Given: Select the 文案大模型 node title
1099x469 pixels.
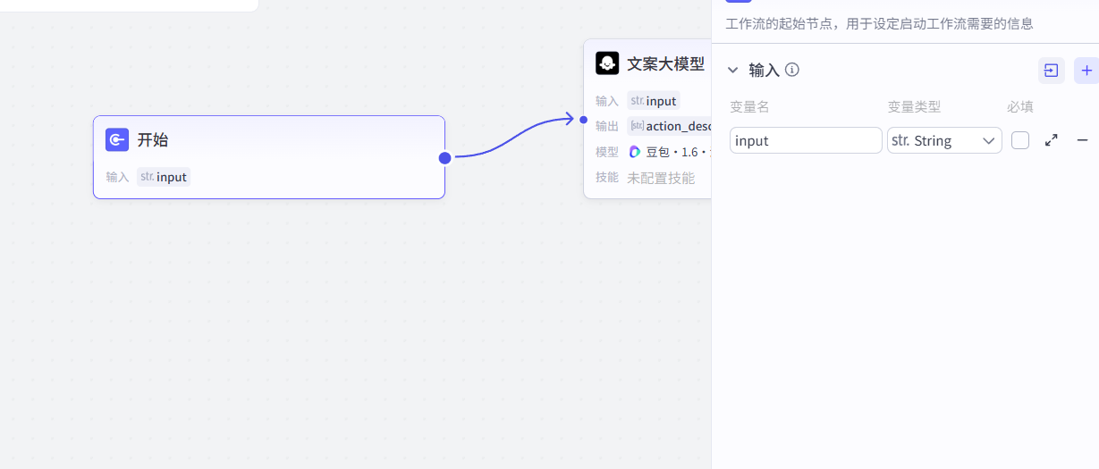Looking at the screenshot, I should 665,64.
